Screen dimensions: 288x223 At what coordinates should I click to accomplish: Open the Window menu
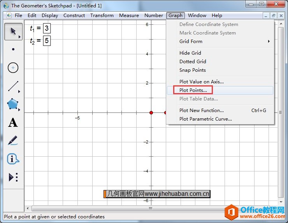197,16
